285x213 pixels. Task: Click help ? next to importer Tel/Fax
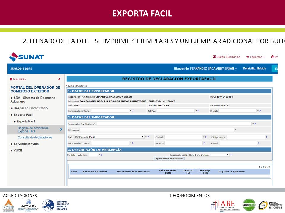[204, 143]
